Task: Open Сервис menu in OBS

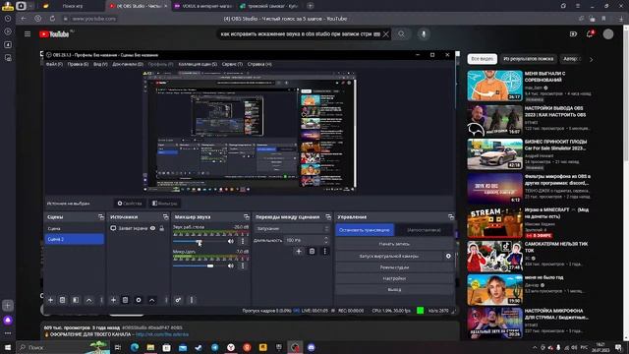Action: click(x=232, y=64)
